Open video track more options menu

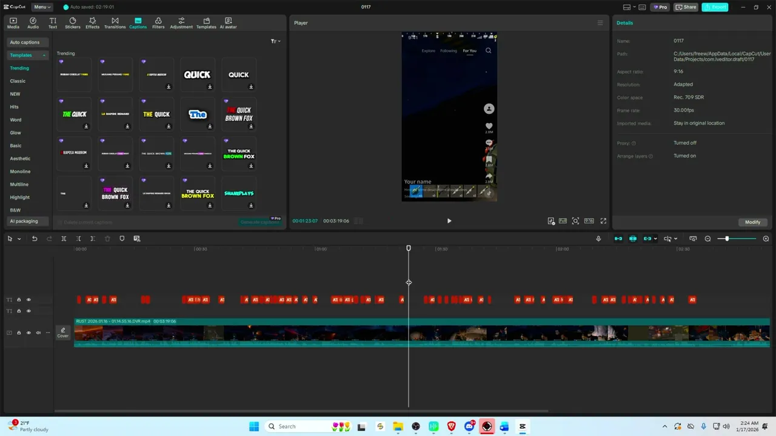click(x=48, y=332)
